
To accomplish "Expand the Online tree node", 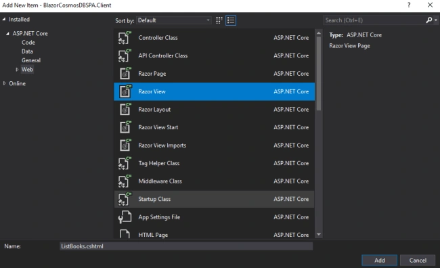I will (x=4, y=83).
